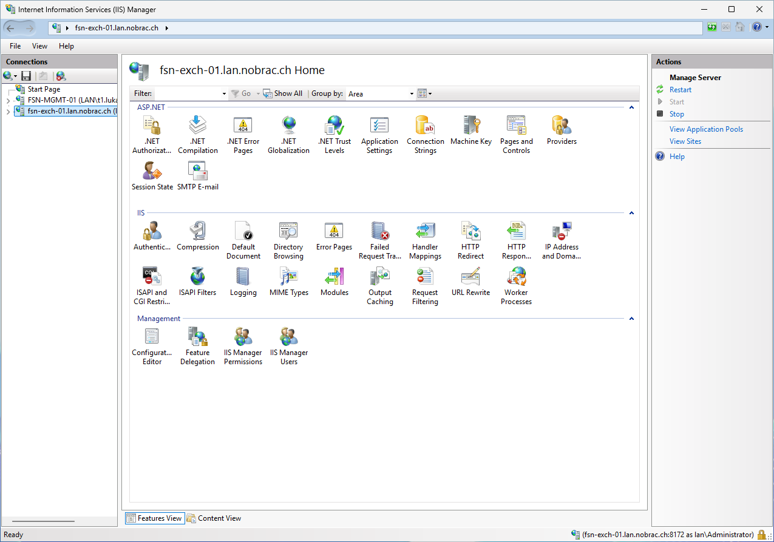Open Compression feature
This screenshot has height=542, width=774.
click(x=197, y=236)
